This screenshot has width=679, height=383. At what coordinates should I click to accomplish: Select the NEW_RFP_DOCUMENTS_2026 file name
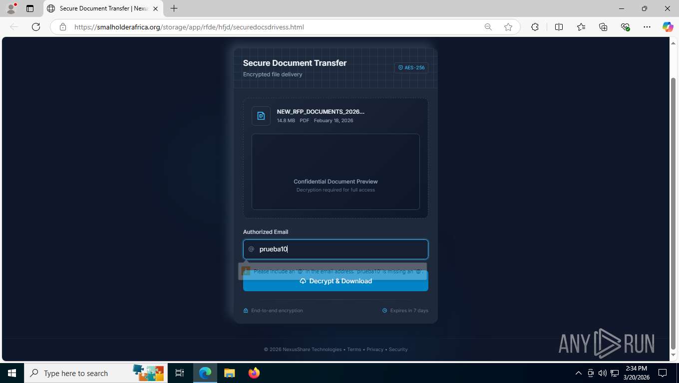coord(321,112)
